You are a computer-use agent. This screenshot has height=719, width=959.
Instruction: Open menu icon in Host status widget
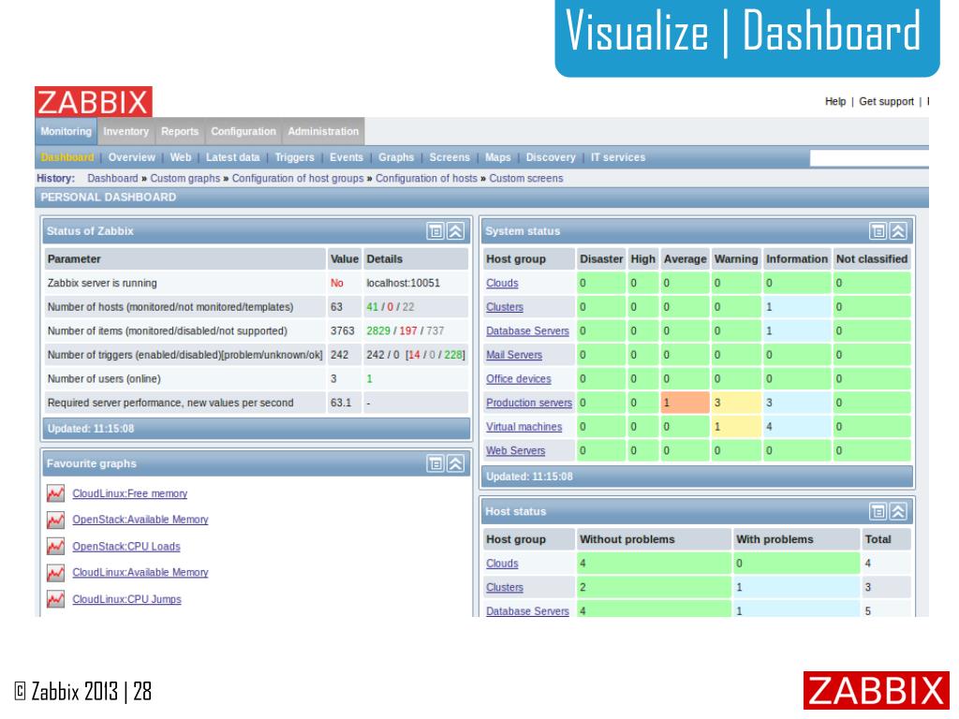tap(878, 511)
